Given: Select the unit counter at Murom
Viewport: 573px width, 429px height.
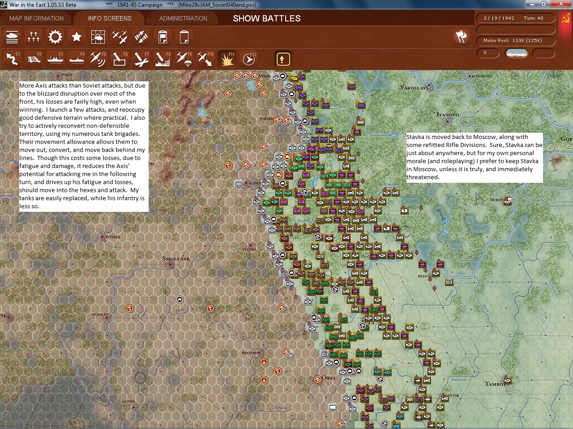Looking at the screenshot, I should tap(507, 201).
